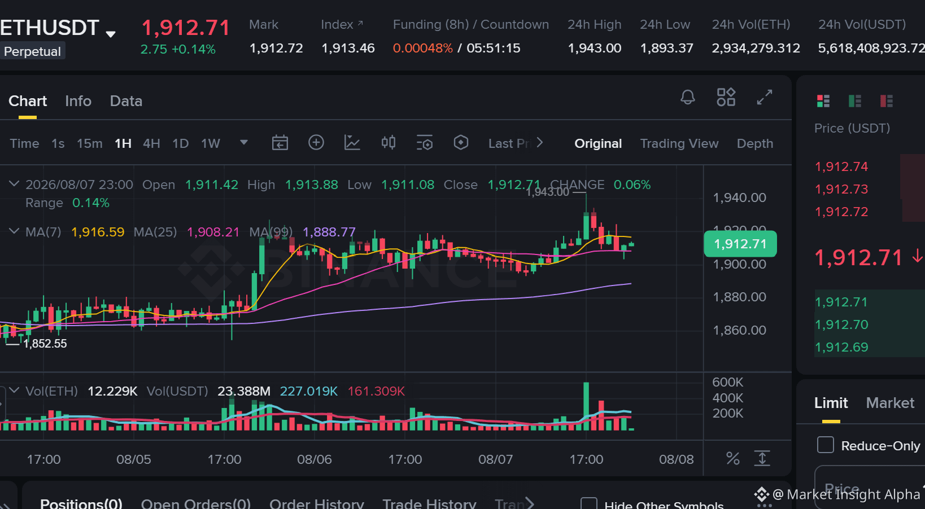Open the calendar date picker icon
Viewport: 925px width, 509px height.
pyautogui.click(x=280, y=143)
